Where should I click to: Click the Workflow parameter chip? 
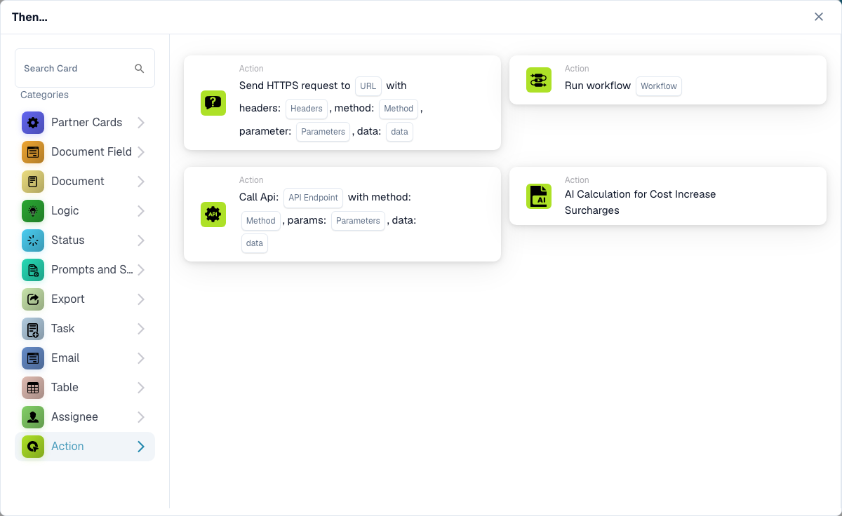click(x=659, y=86)
